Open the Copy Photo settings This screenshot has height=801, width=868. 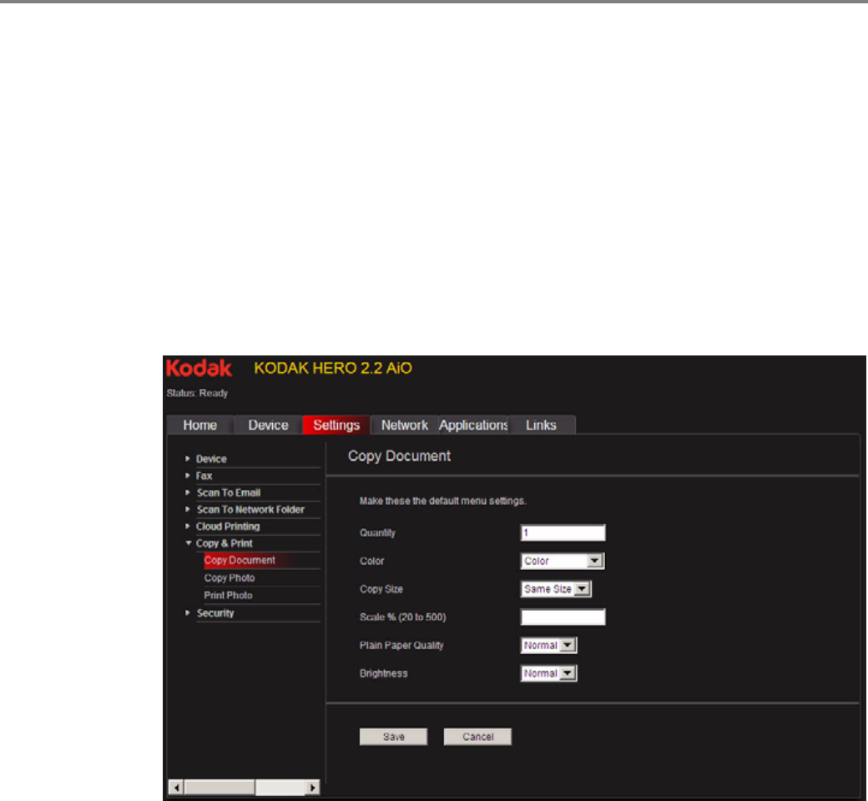point(230,578)
